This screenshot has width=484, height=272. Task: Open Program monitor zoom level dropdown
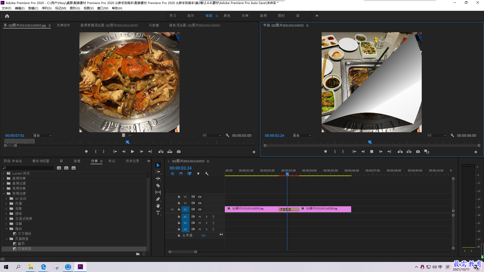(x=301, y=135)
